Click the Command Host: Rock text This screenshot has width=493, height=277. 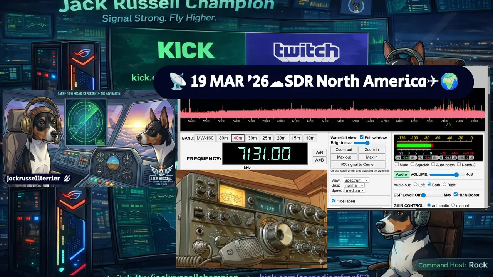453,265
